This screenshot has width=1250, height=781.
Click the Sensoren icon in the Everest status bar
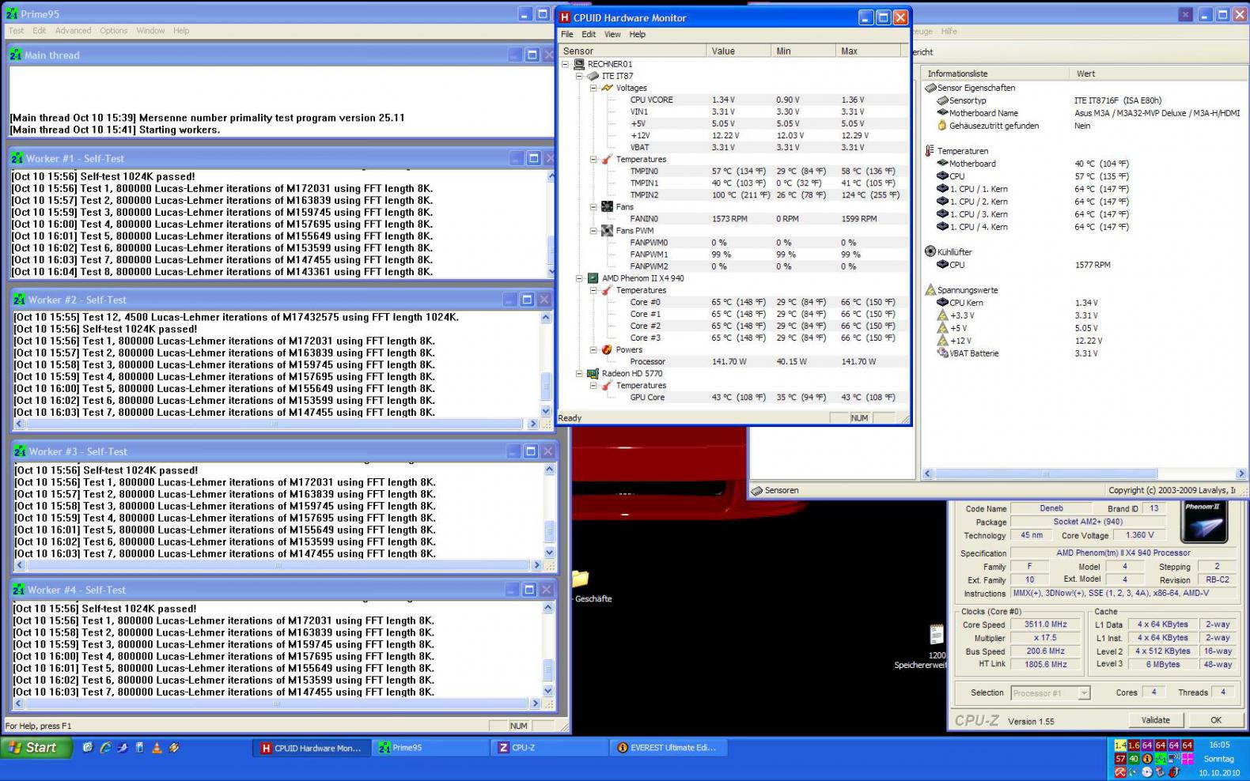coord(757,490)
